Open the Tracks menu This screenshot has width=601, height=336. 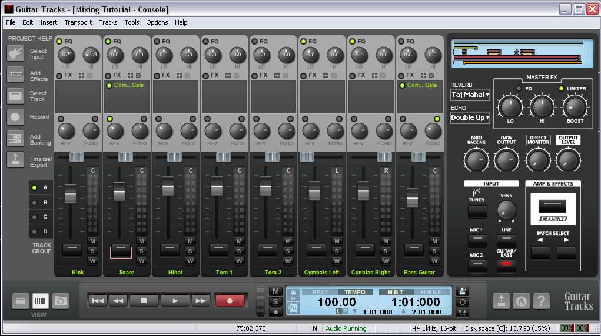click(108, 22)
